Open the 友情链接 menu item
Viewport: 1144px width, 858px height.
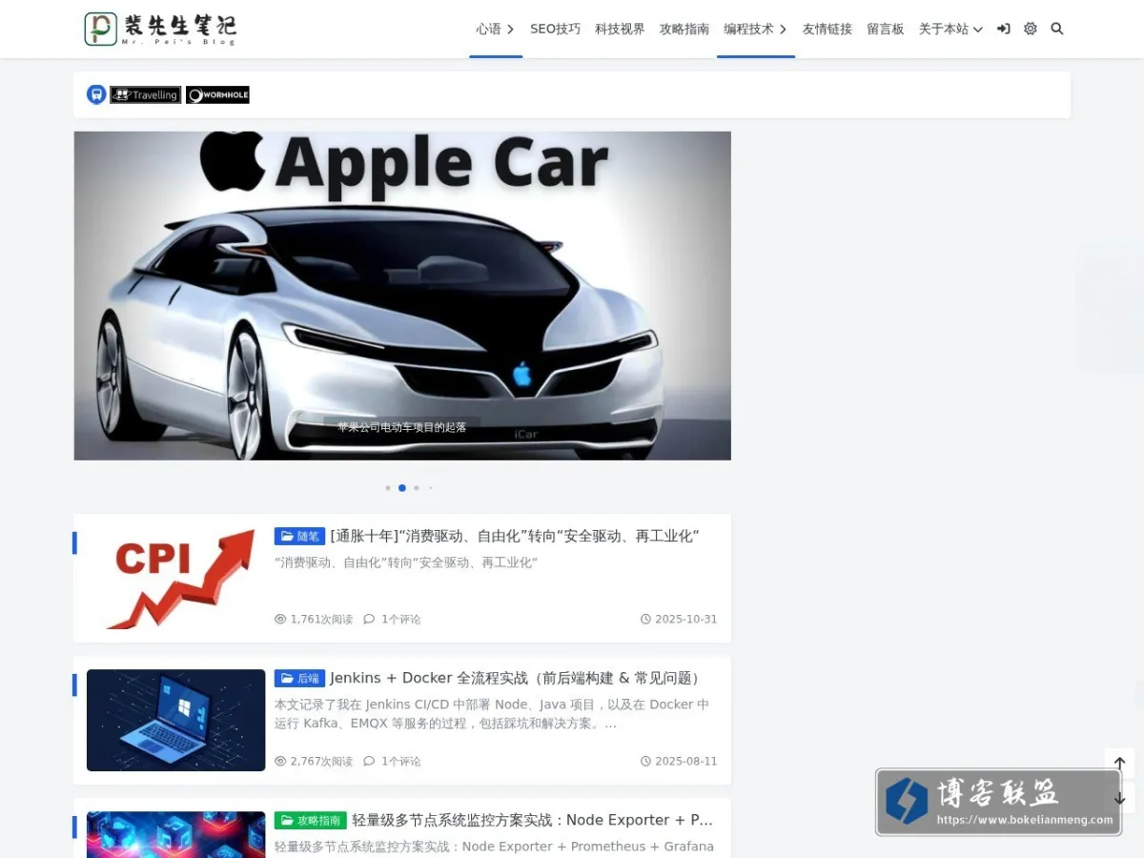coord(827,29)
